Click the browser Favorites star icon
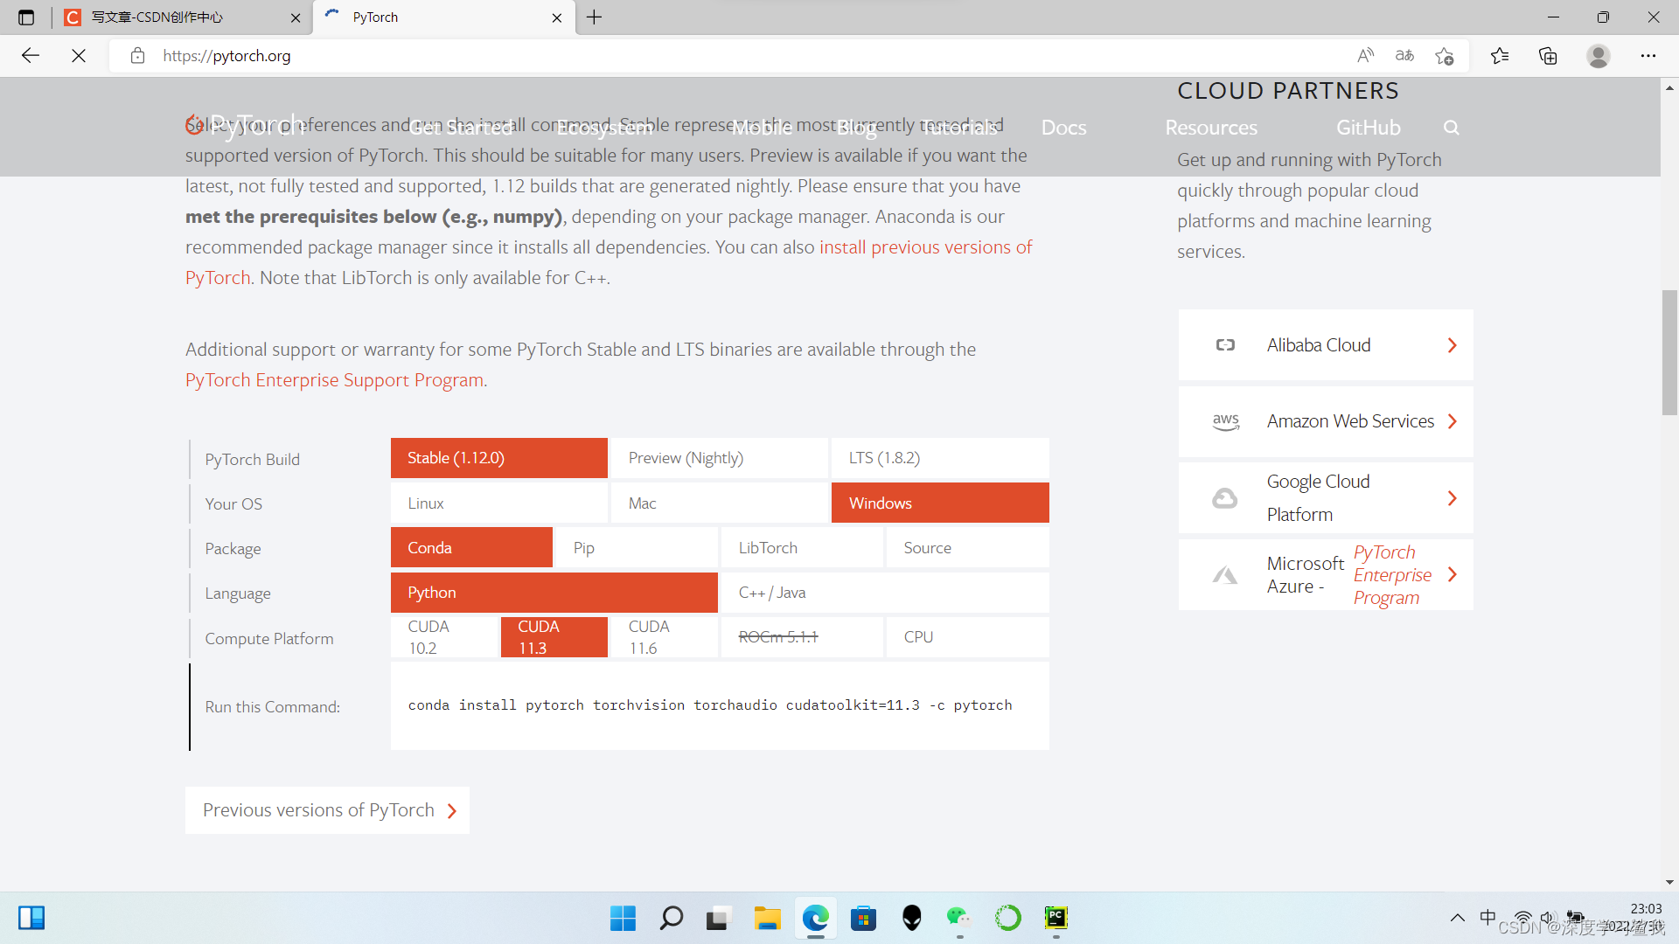 tap(1500, 56)
